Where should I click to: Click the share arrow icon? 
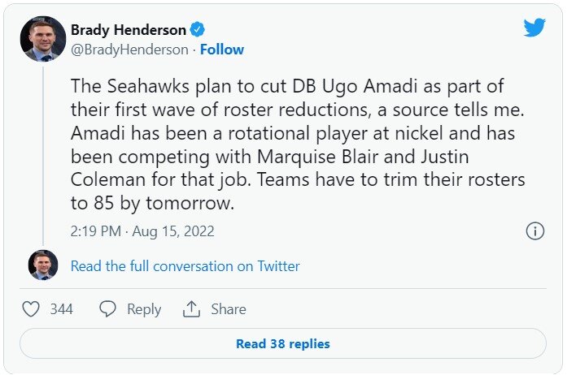192,309
